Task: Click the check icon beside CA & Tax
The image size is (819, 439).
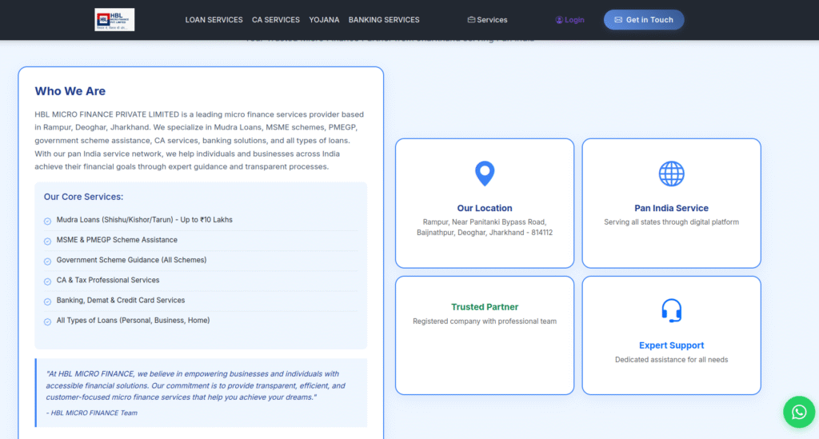Action: click(x=47, y=282)
